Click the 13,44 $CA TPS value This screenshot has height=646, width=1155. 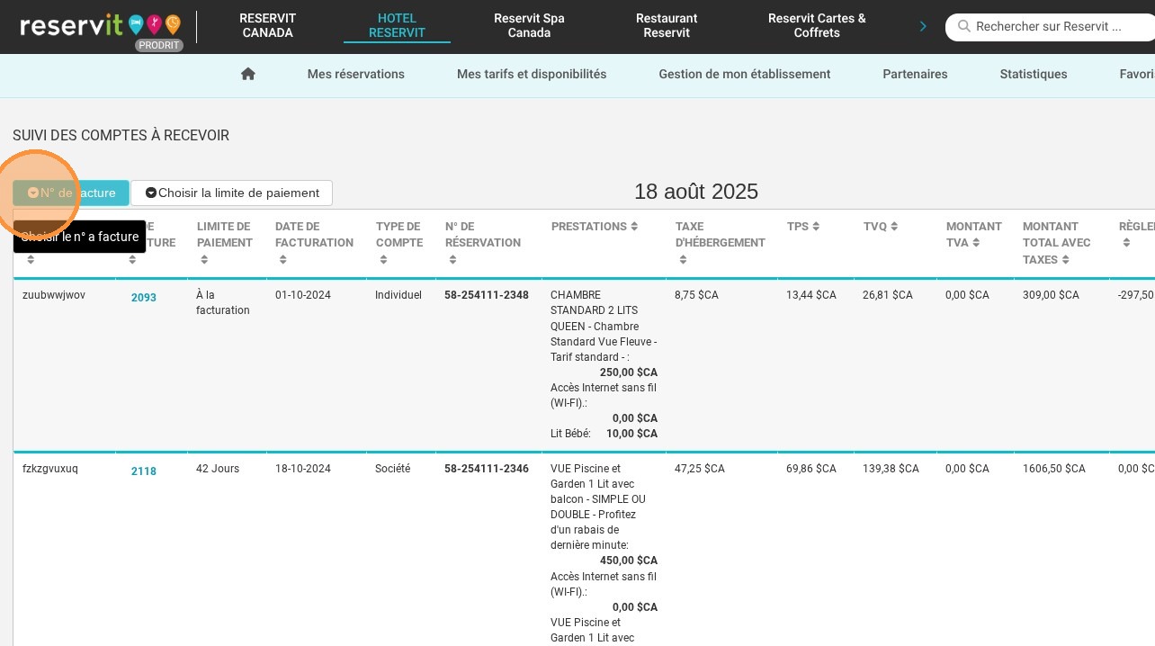click(x=811, y=295)
